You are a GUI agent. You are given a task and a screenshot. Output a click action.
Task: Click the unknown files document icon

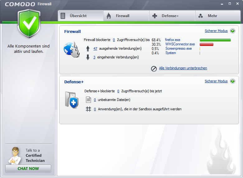pos(88,100)
